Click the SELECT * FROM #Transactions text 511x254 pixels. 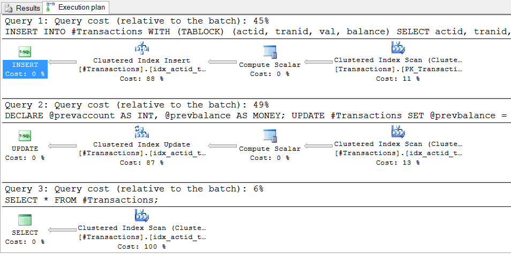(x=82, y=199)
